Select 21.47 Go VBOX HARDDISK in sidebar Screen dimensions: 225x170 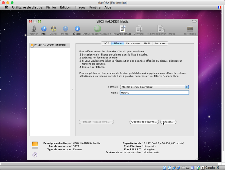pyautogui.click(x=50, y=45)
